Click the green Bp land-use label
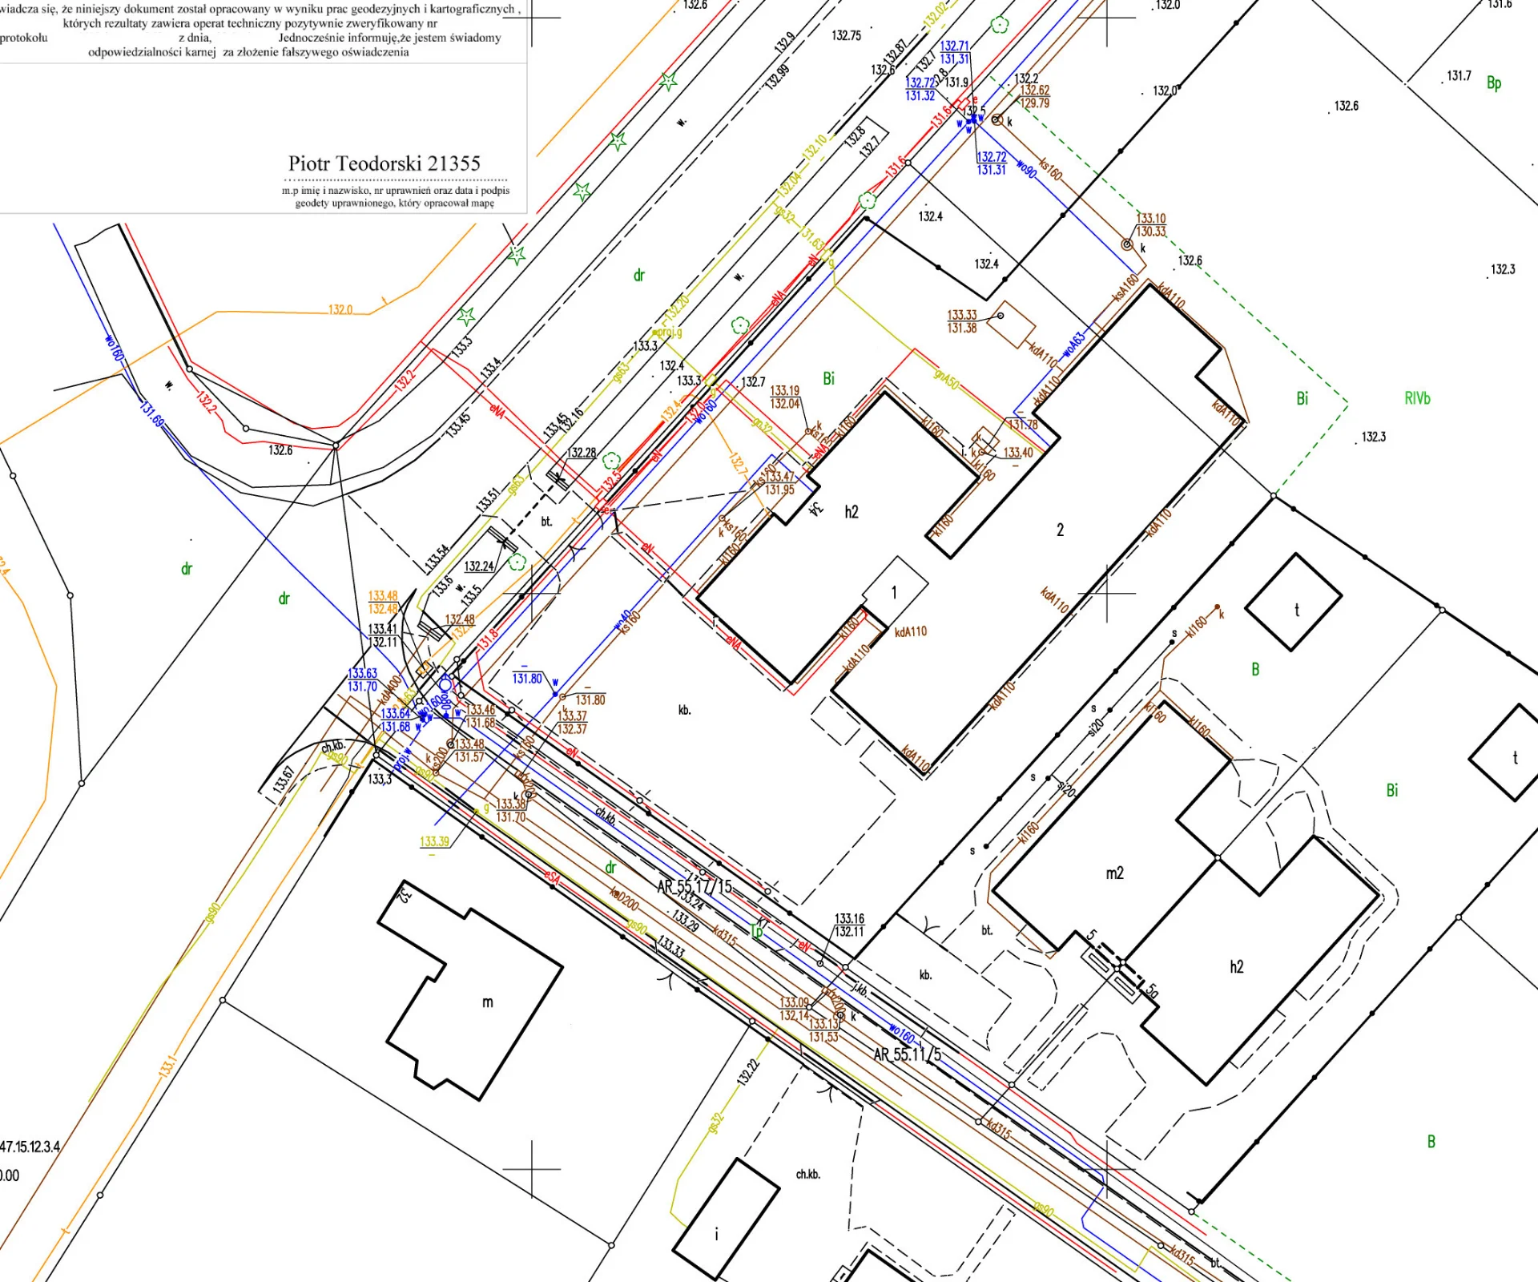Image resolution: width=1538 pixels, height=1282 pixels. (x=1493, y=83)
